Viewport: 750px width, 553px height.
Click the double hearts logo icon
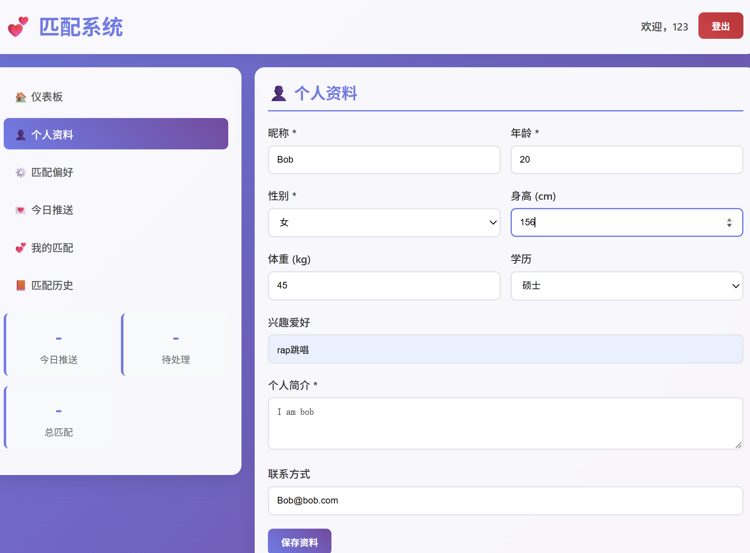click(x=18, y=27)
